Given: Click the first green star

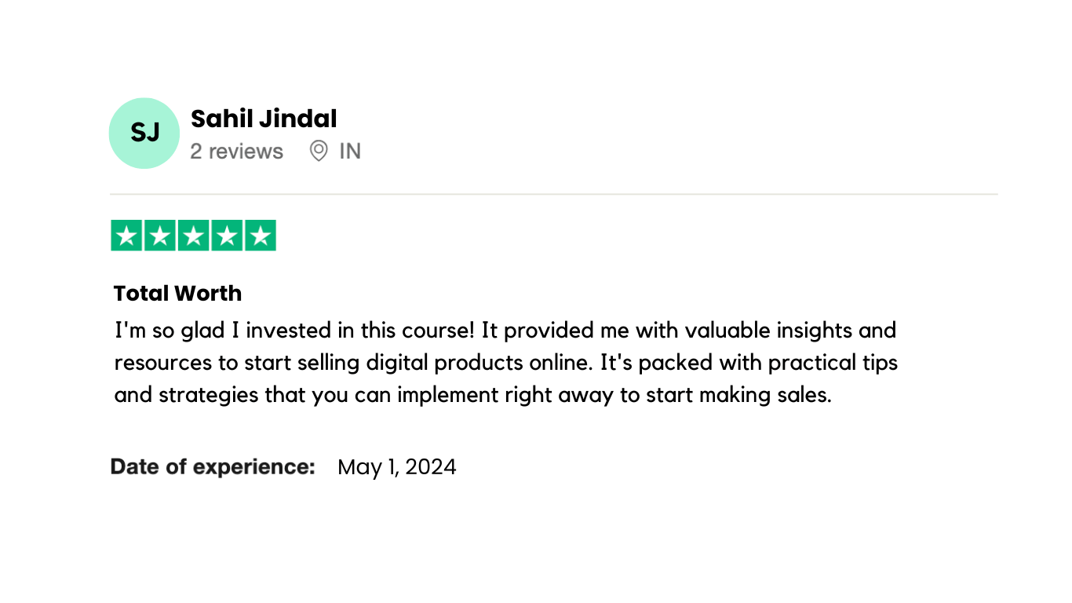Looking at the screenshot, I should [x=127, y=236].
